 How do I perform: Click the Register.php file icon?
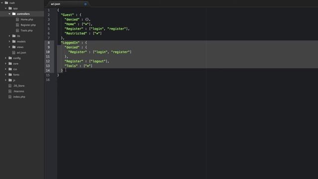pyautogui.click(x=17, y=25)
